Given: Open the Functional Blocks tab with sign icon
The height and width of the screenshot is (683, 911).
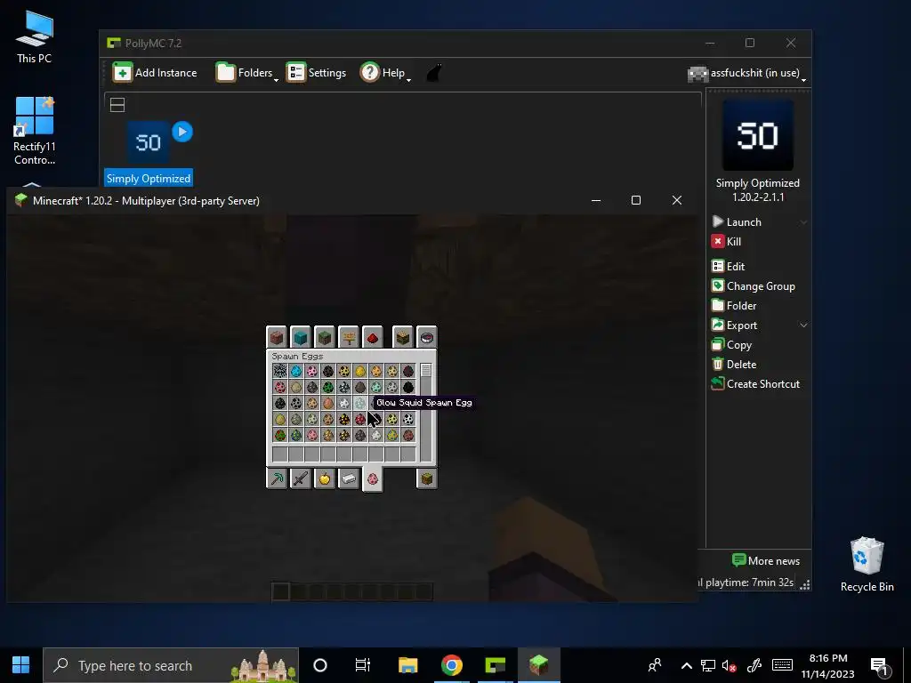Looking at the screenshot, I should coord(349,337).
